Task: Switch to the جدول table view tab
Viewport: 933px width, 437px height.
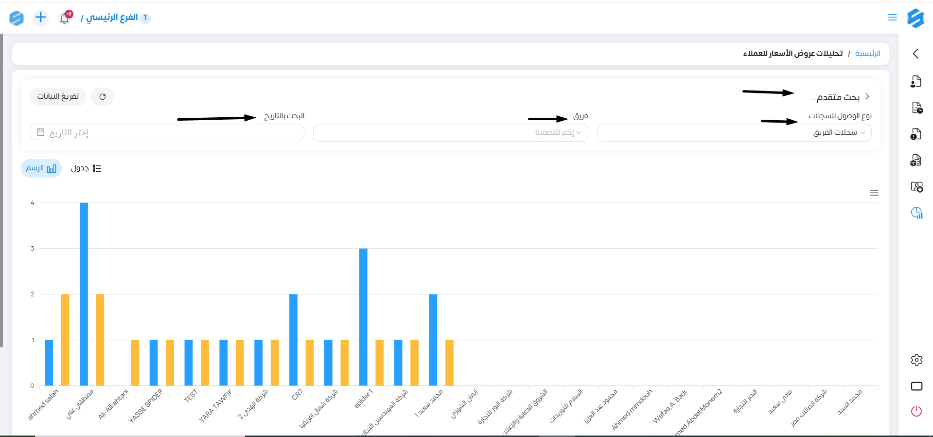Action: click(x=86, y=168)
